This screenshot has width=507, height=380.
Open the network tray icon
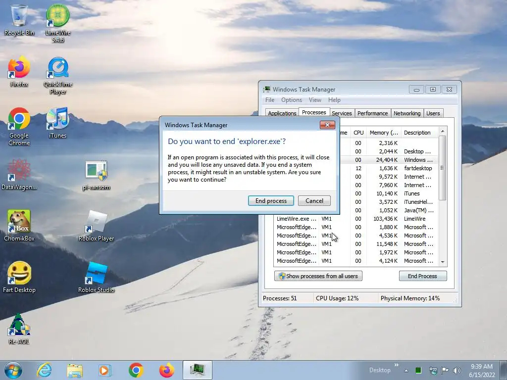click(433, 370)
